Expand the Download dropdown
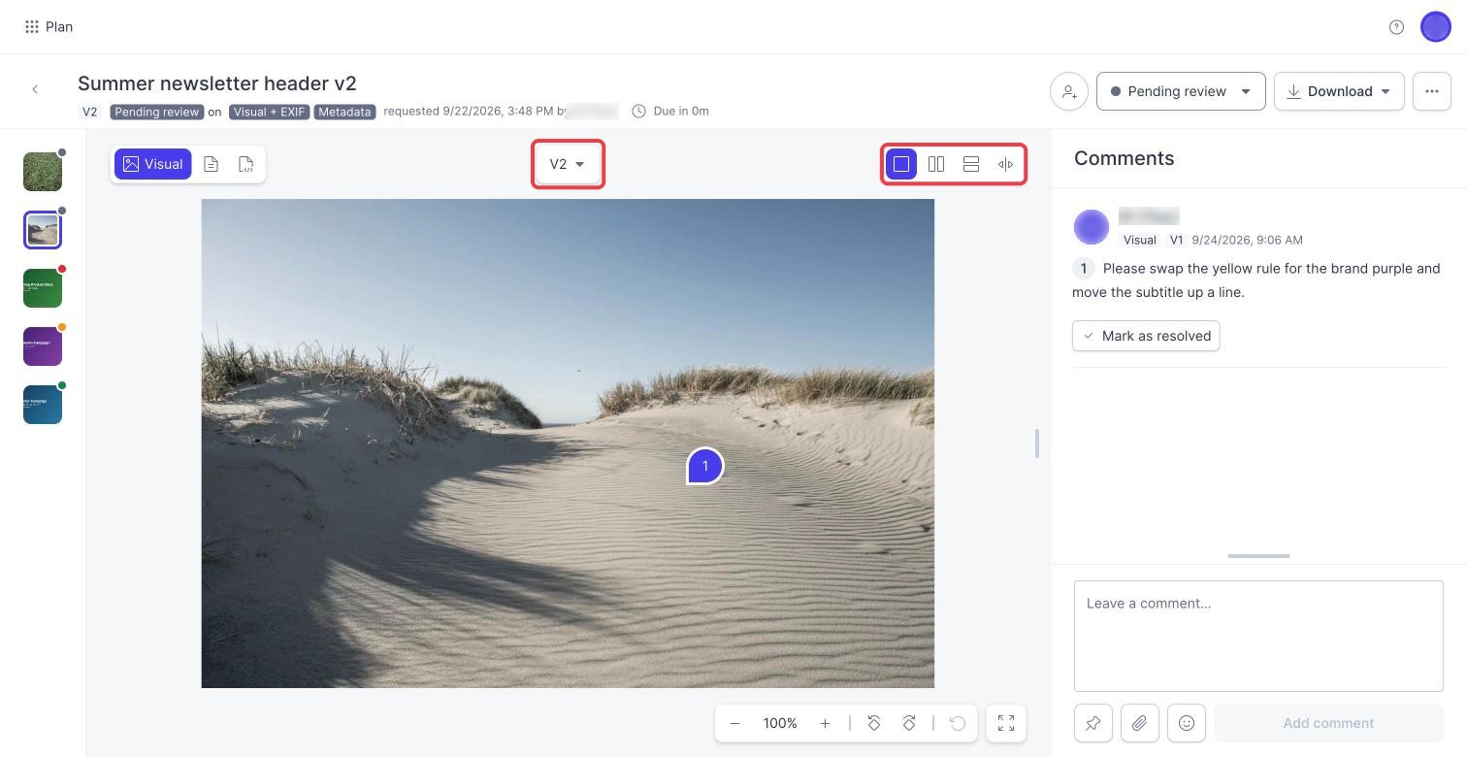1467x757 pixels. [x=1339, y=91]
